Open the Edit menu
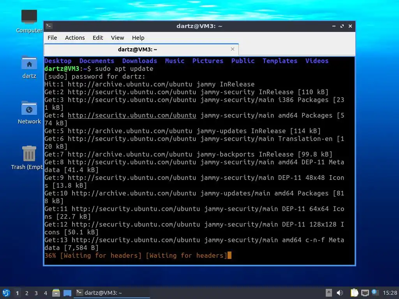399x299 pixels. [98, 38]
